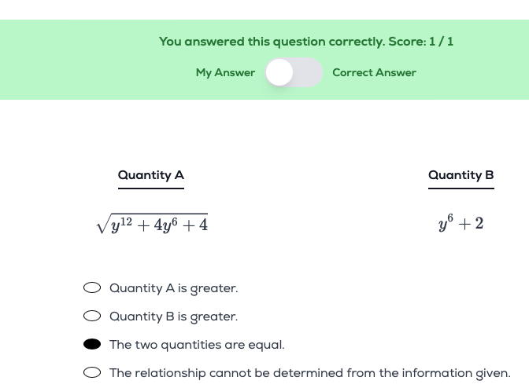
Task: Click the text "Quantity B is greater."
Action: click(174, 317)
